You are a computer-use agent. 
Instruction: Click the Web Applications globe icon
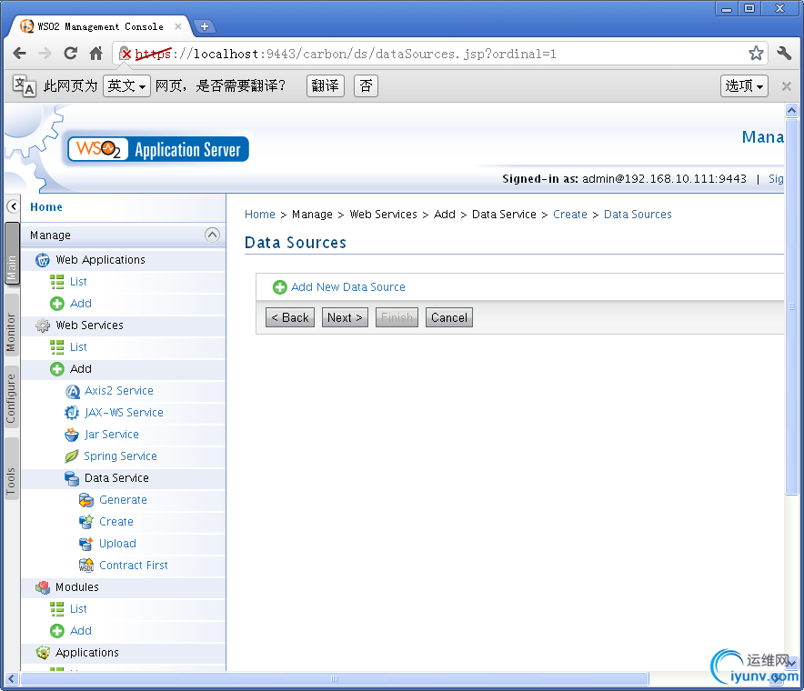tap(43, 260)
